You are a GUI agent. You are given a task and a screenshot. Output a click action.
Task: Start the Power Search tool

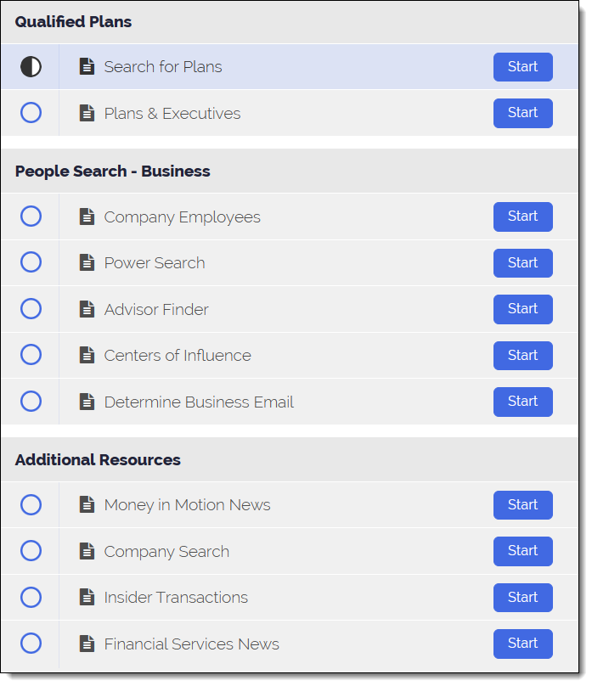click(x=522, y=262)
